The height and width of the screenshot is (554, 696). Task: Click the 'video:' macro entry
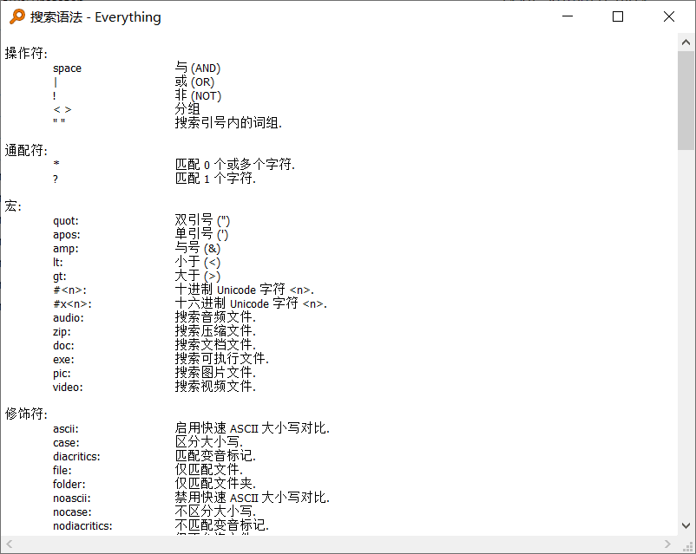pos(68,388)
